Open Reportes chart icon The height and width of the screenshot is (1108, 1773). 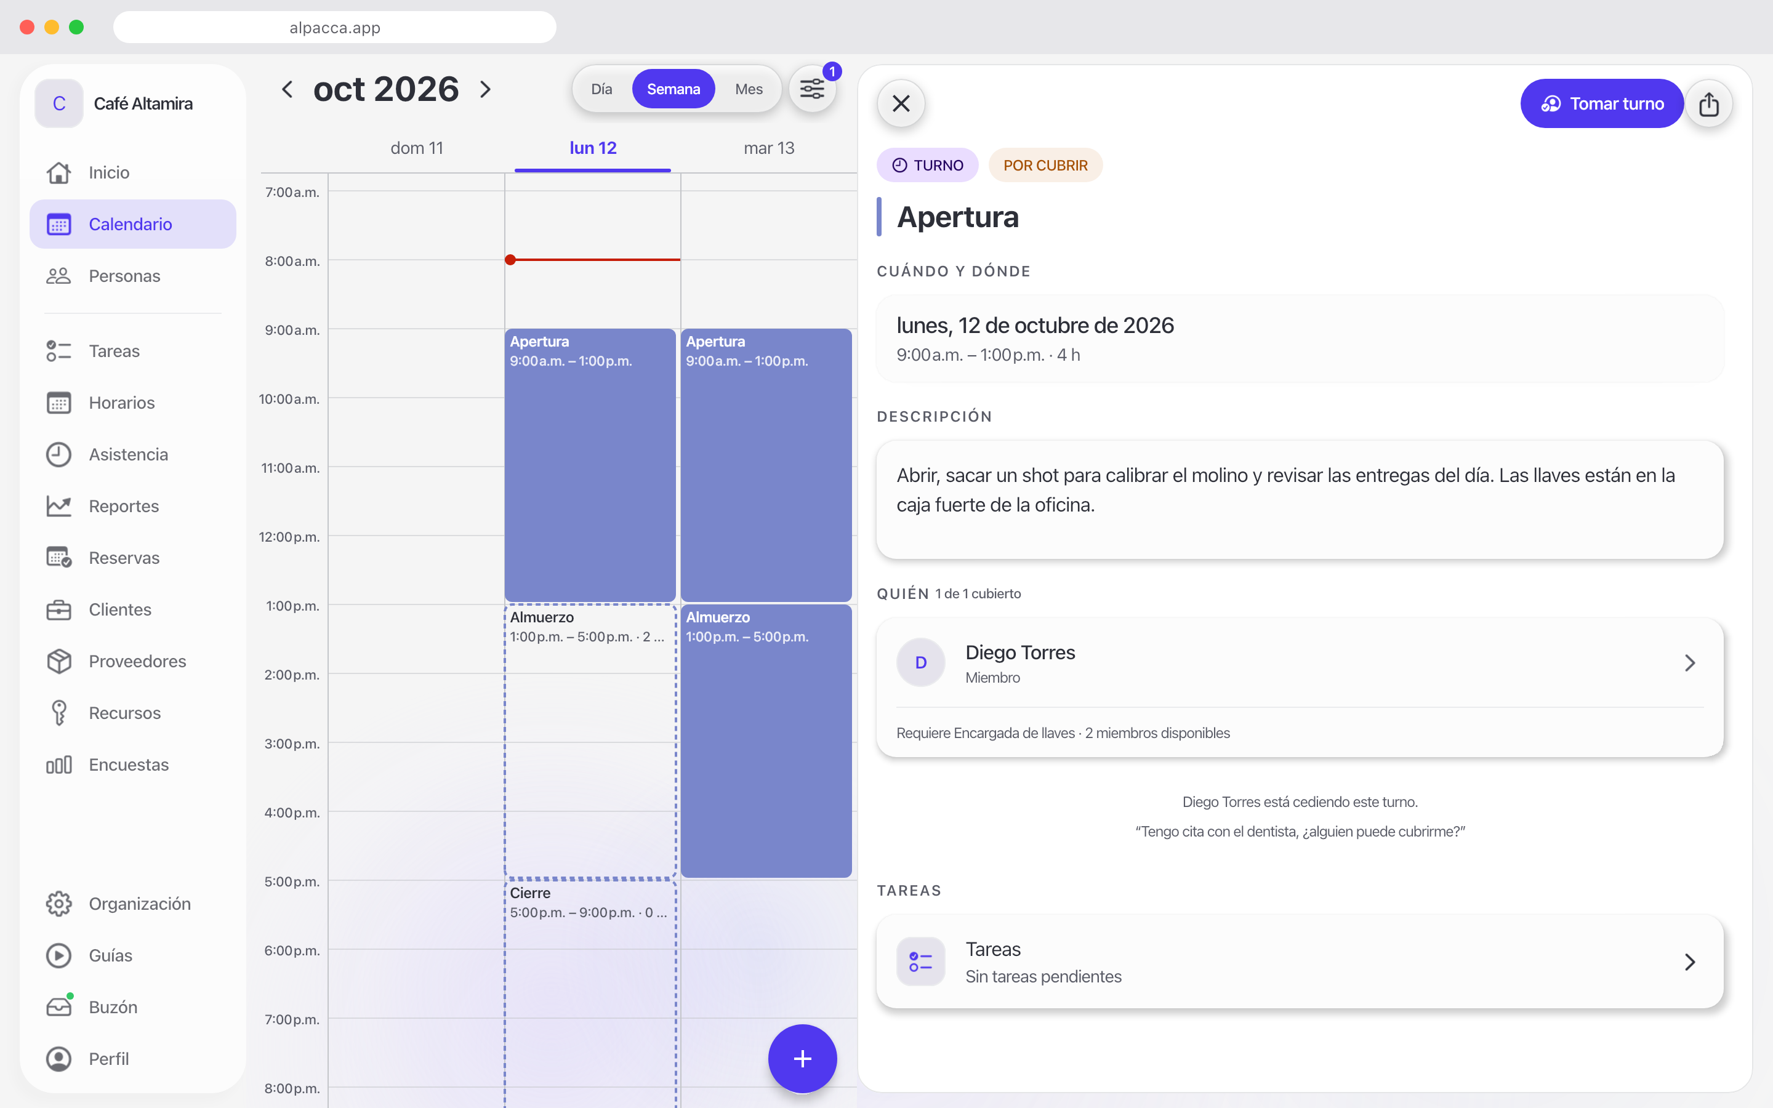tap(58, 507)
